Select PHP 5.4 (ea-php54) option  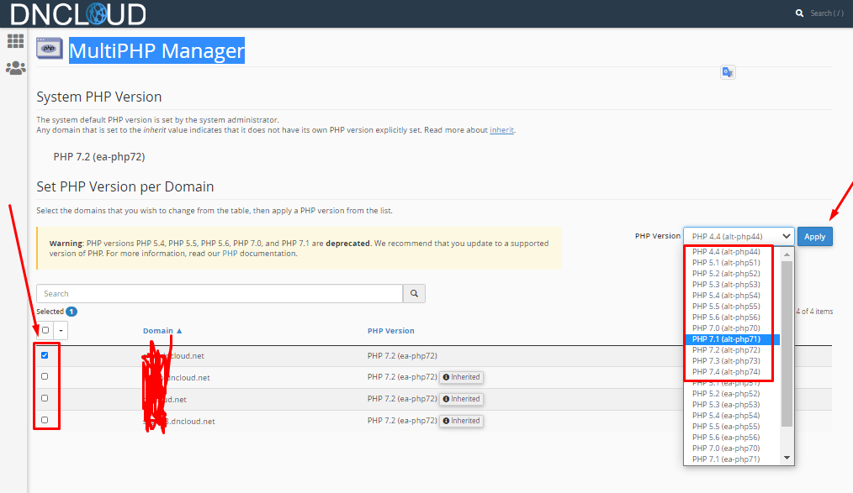[726, 416]
